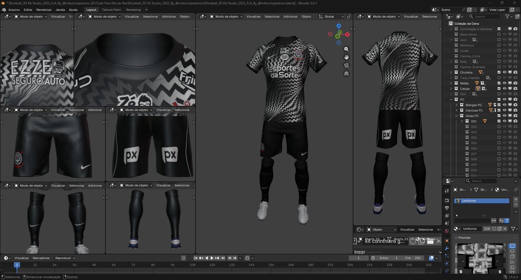Image resolution: width=521 pixels, height=280 pixels.
Task: Open Global transform orientation dropdown
Action: point(332,16)
